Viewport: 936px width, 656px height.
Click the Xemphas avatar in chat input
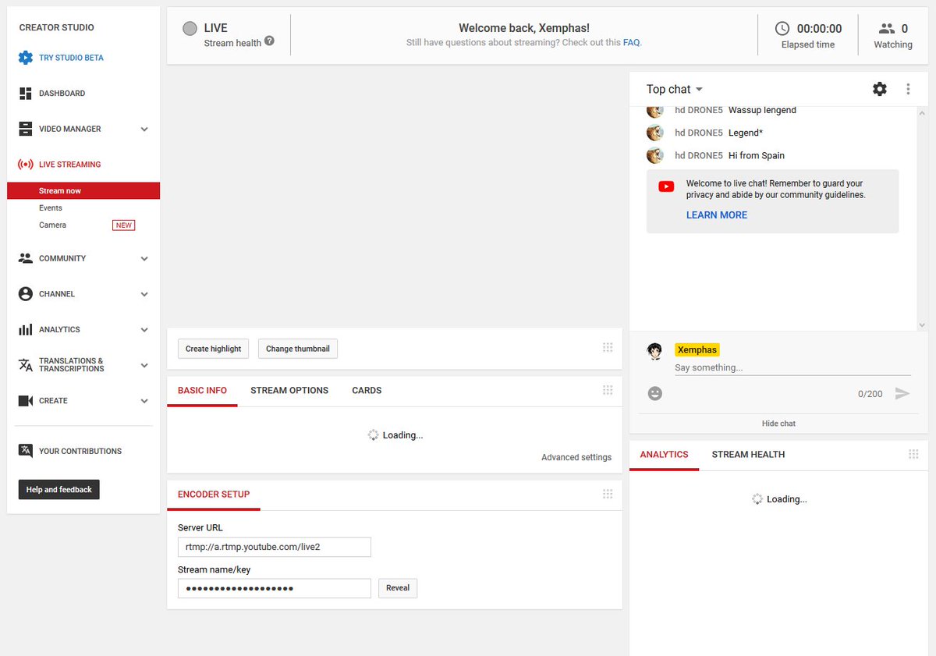click(x=655, y=351)
